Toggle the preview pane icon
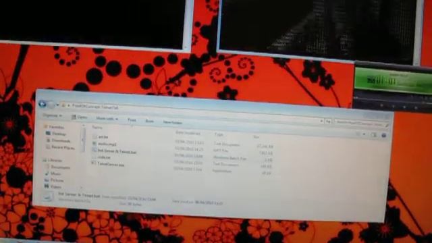432x243 pixels. [373, 135]
